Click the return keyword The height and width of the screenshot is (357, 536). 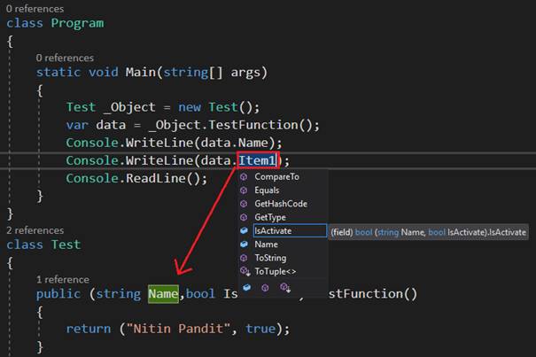click(x=89, y=329)
